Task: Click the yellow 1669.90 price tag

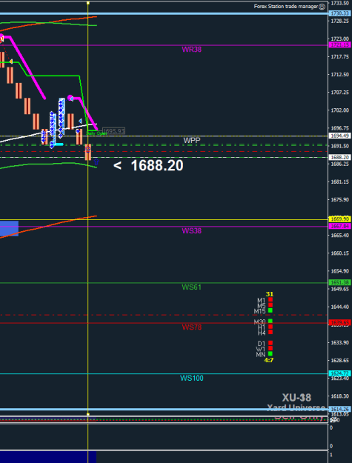Action: click(x=340, y=219)
